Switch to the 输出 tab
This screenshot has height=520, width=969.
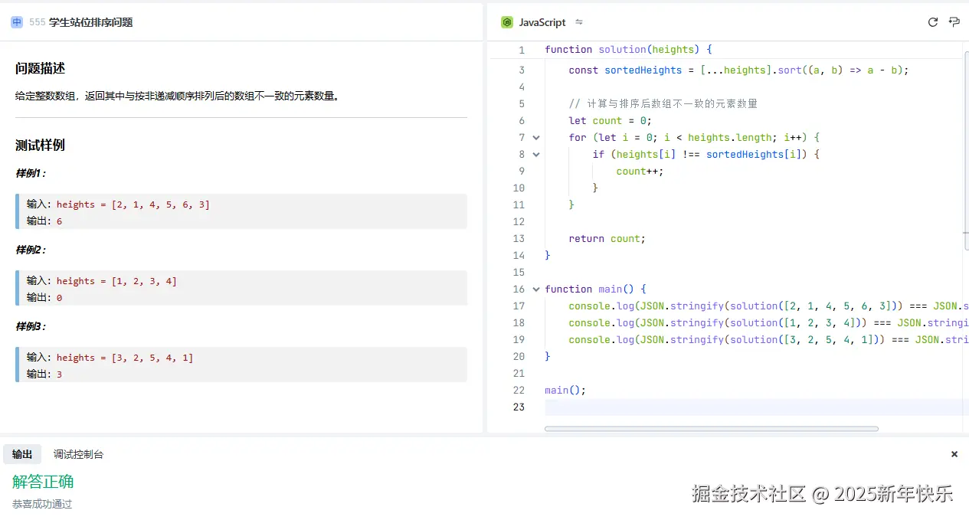click(x=22, y=454)
